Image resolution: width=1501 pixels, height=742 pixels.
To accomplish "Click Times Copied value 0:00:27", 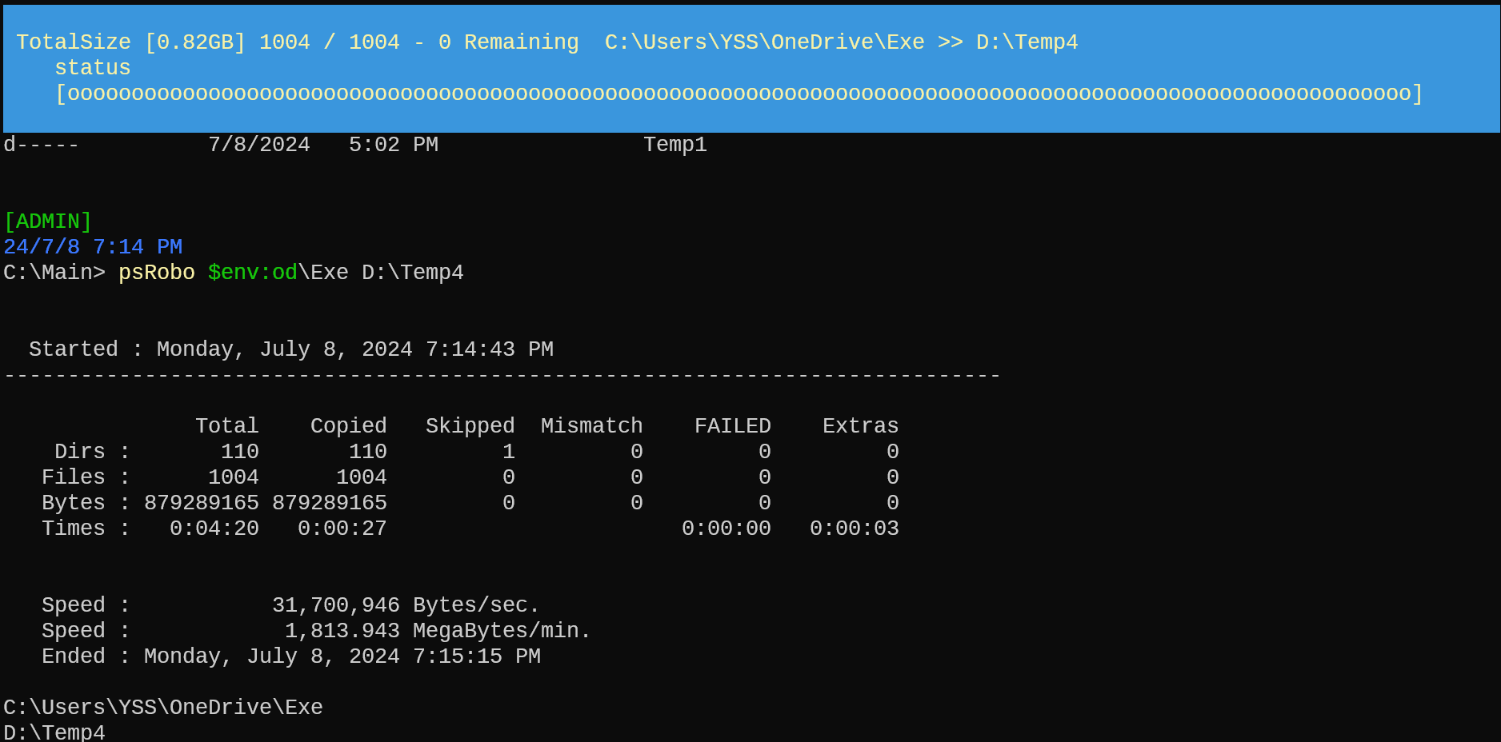I will coord(342,529).
